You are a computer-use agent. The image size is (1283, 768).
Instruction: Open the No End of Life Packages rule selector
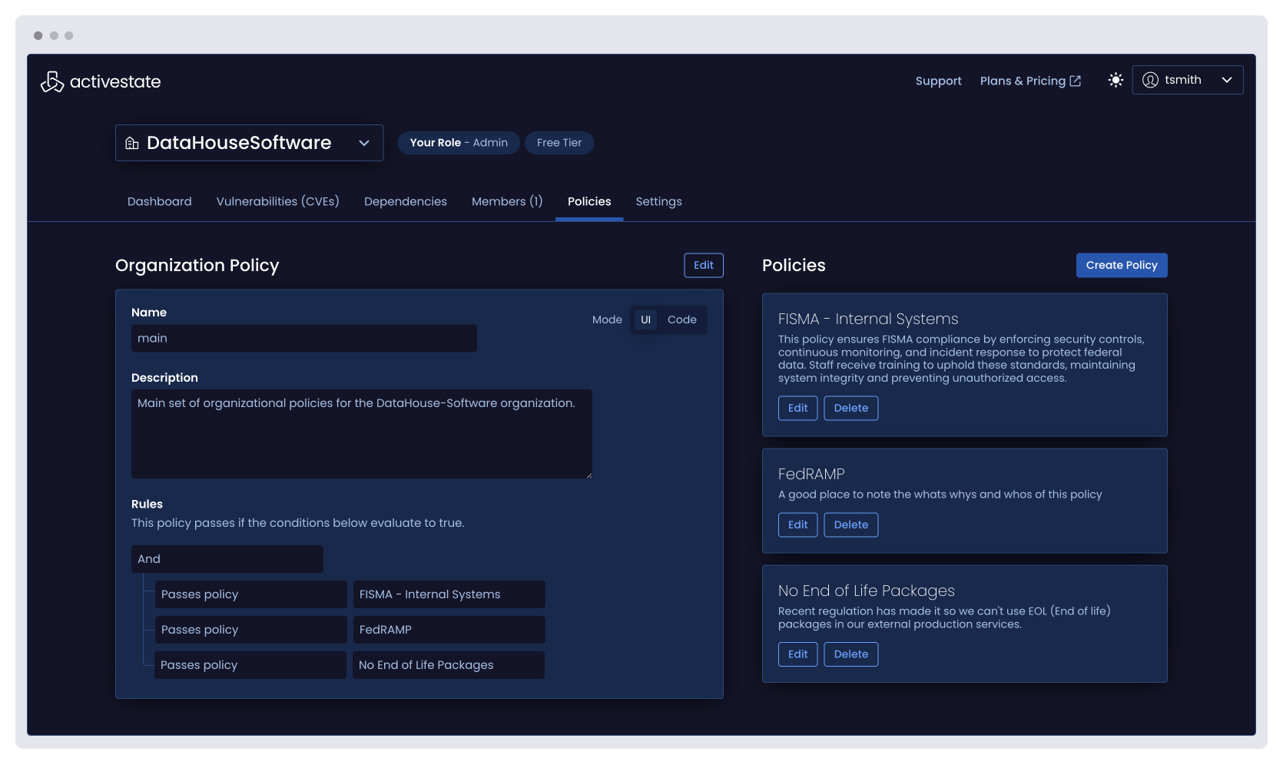pos(449,665)
